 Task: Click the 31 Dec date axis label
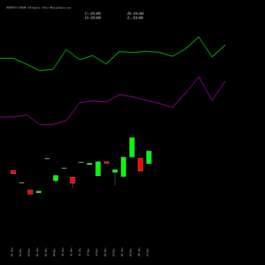coord(147,252)
